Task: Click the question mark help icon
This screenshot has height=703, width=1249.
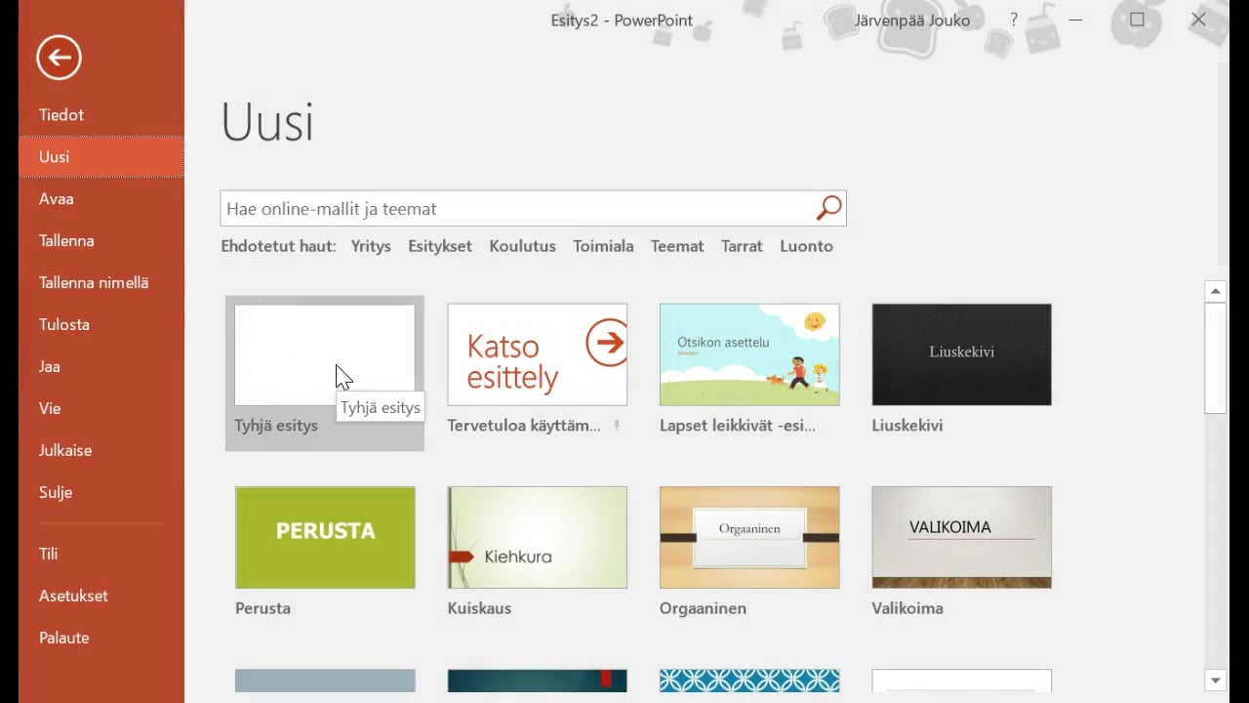Action: coord(1014,20)
